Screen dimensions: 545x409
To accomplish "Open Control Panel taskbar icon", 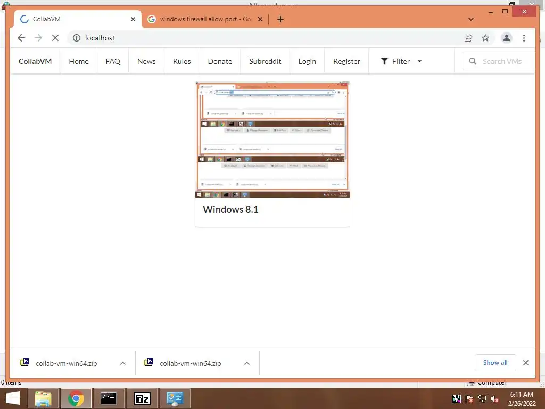I will [175, 398].
